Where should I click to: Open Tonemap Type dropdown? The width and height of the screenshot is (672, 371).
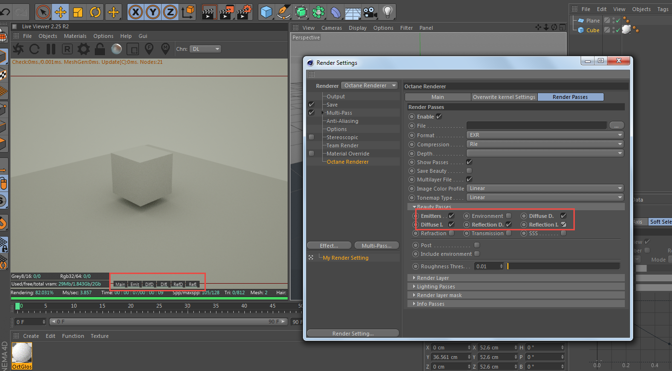[545, 197]
